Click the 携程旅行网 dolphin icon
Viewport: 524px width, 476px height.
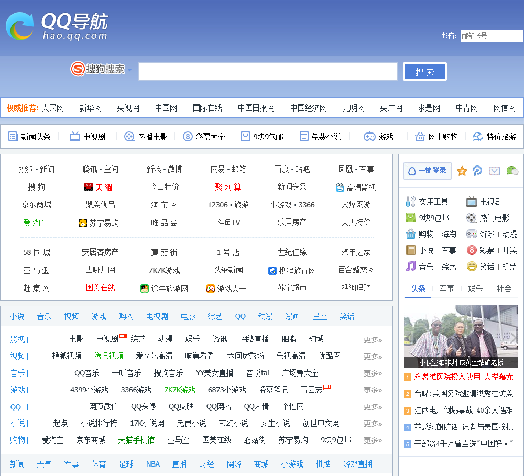pos(272,271)
